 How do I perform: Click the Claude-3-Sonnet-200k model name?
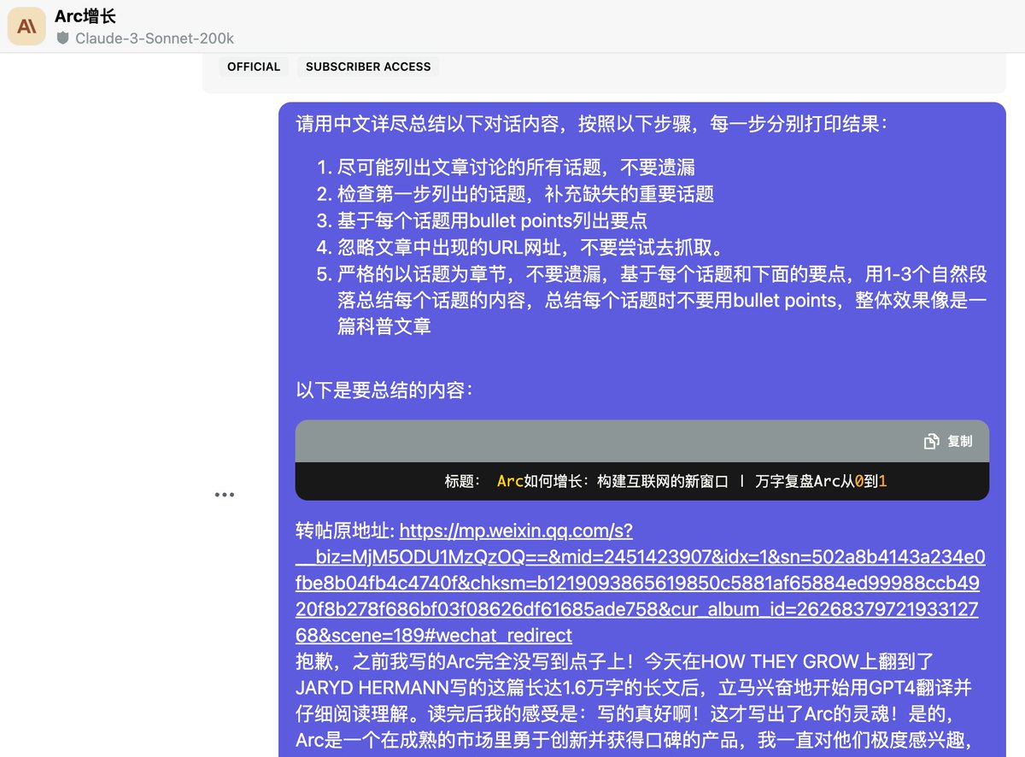click(x=155, y=38)
